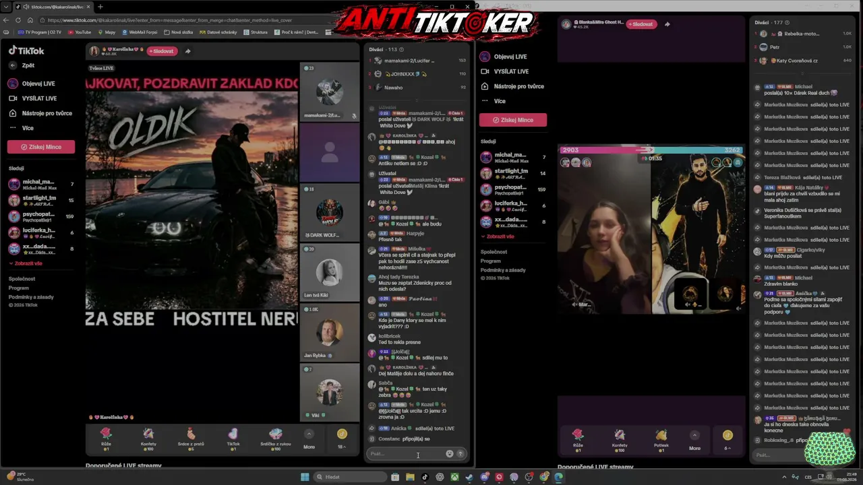Click the taskbar Hledat search box
Screen dimensions: 863x485
(x=351, y=477)
